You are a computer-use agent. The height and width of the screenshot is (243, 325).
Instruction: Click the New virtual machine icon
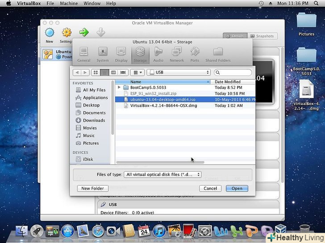[49, 34]
